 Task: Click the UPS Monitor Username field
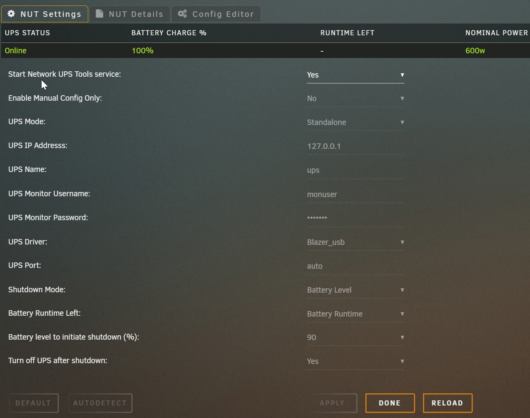click(x=356, y=195)
